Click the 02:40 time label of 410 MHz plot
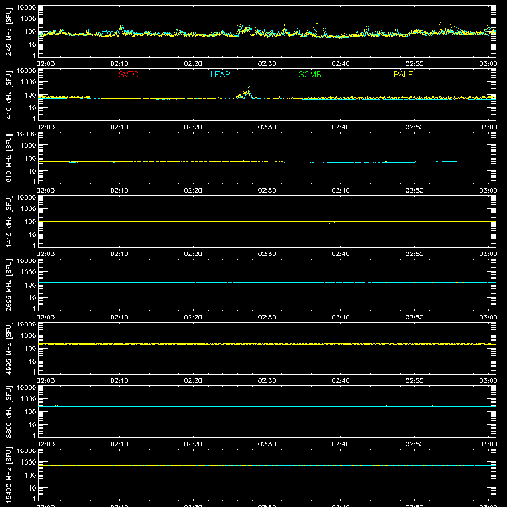The width and height of the screenshot is (507, 507). [340, 127]
